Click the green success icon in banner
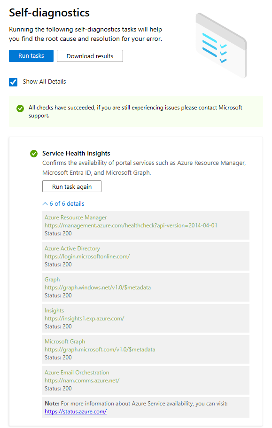This screenshot has width=272, height=428. [x=20, y=109]
